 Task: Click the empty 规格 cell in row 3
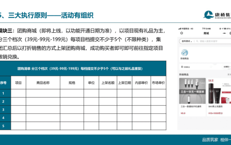click(72, 110)
